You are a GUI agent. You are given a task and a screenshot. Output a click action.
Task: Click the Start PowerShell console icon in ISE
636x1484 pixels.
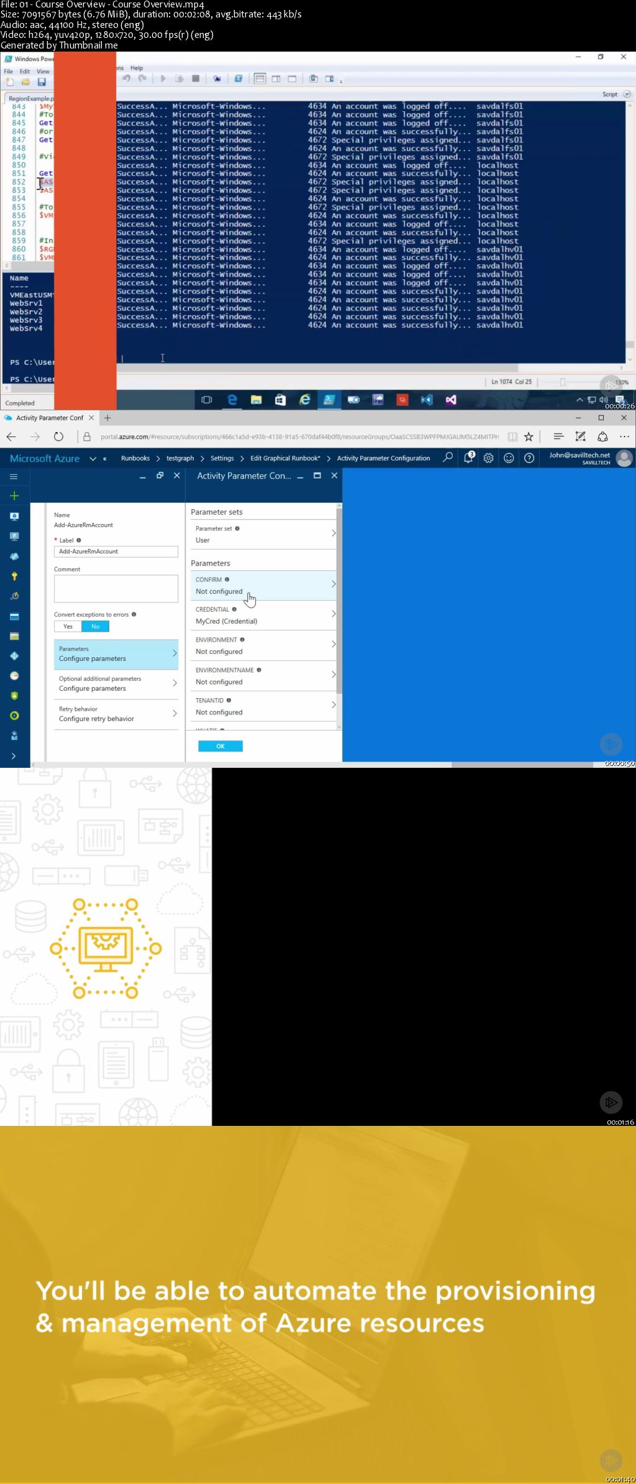238,79
